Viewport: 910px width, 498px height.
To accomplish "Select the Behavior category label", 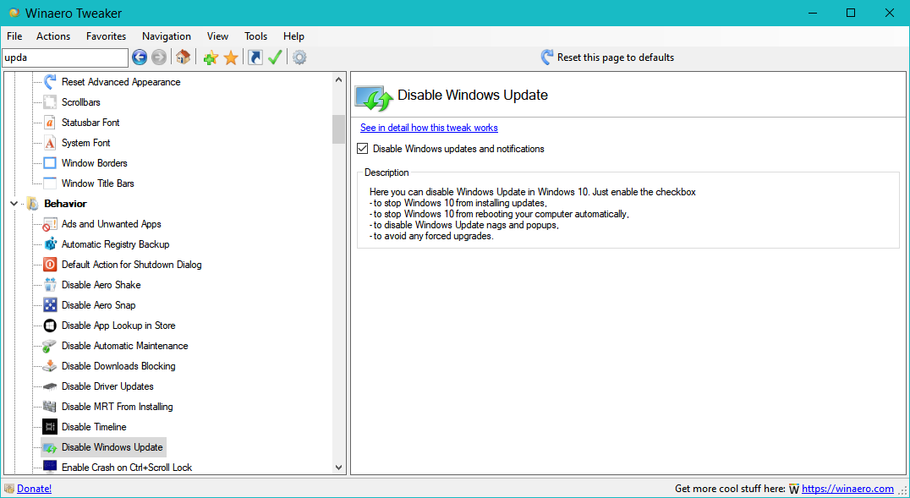I will click(66, 204).
